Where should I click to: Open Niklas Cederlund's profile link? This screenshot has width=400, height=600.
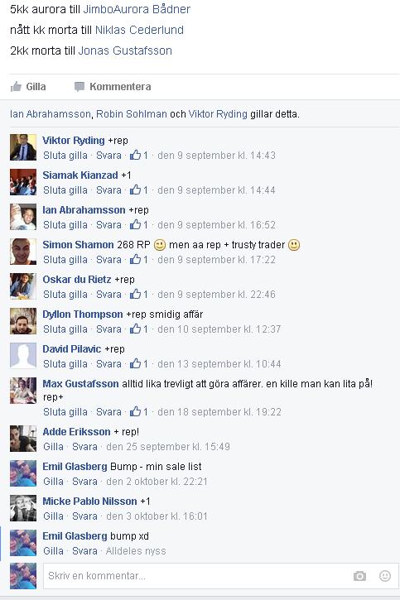[139, 30]
